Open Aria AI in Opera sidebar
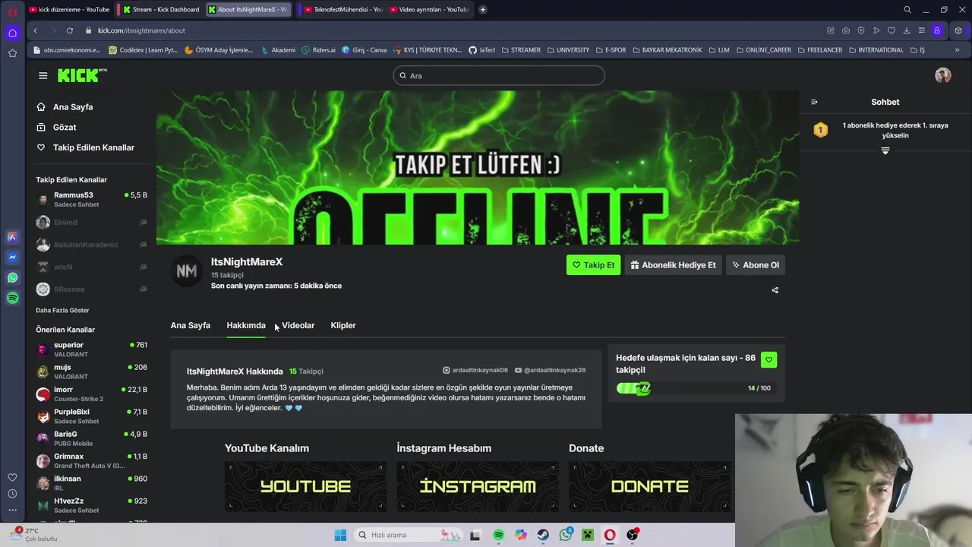 pyautogui.click(x=12, y=237)
